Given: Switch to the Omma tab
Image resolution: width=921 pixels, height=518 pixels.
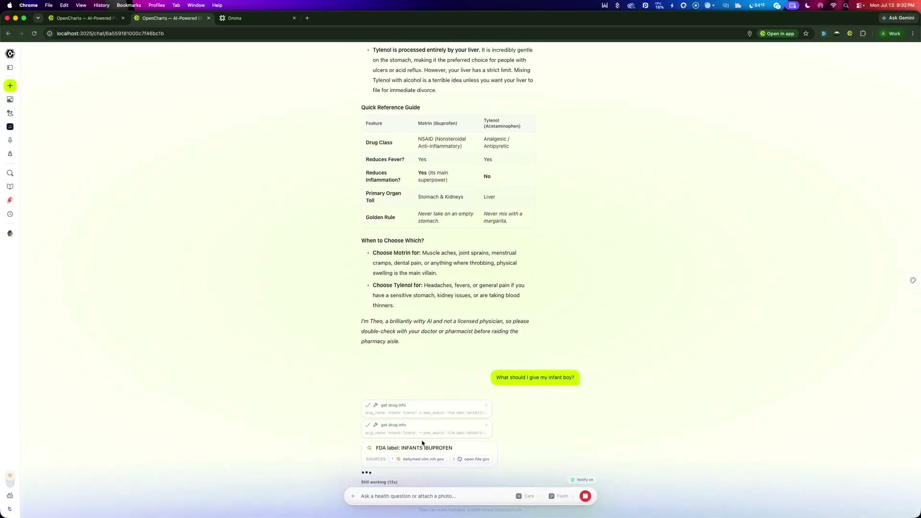Looking at the screenshot, I should click(x=258, y=18).
